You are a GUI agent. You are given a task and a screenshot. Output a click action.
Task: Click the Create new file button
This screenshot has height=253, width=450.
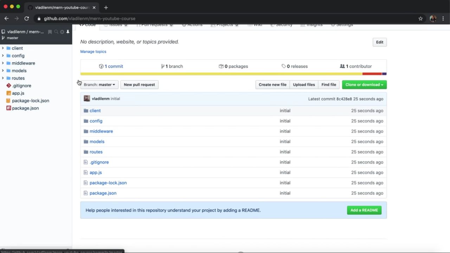tap(272, 85)
